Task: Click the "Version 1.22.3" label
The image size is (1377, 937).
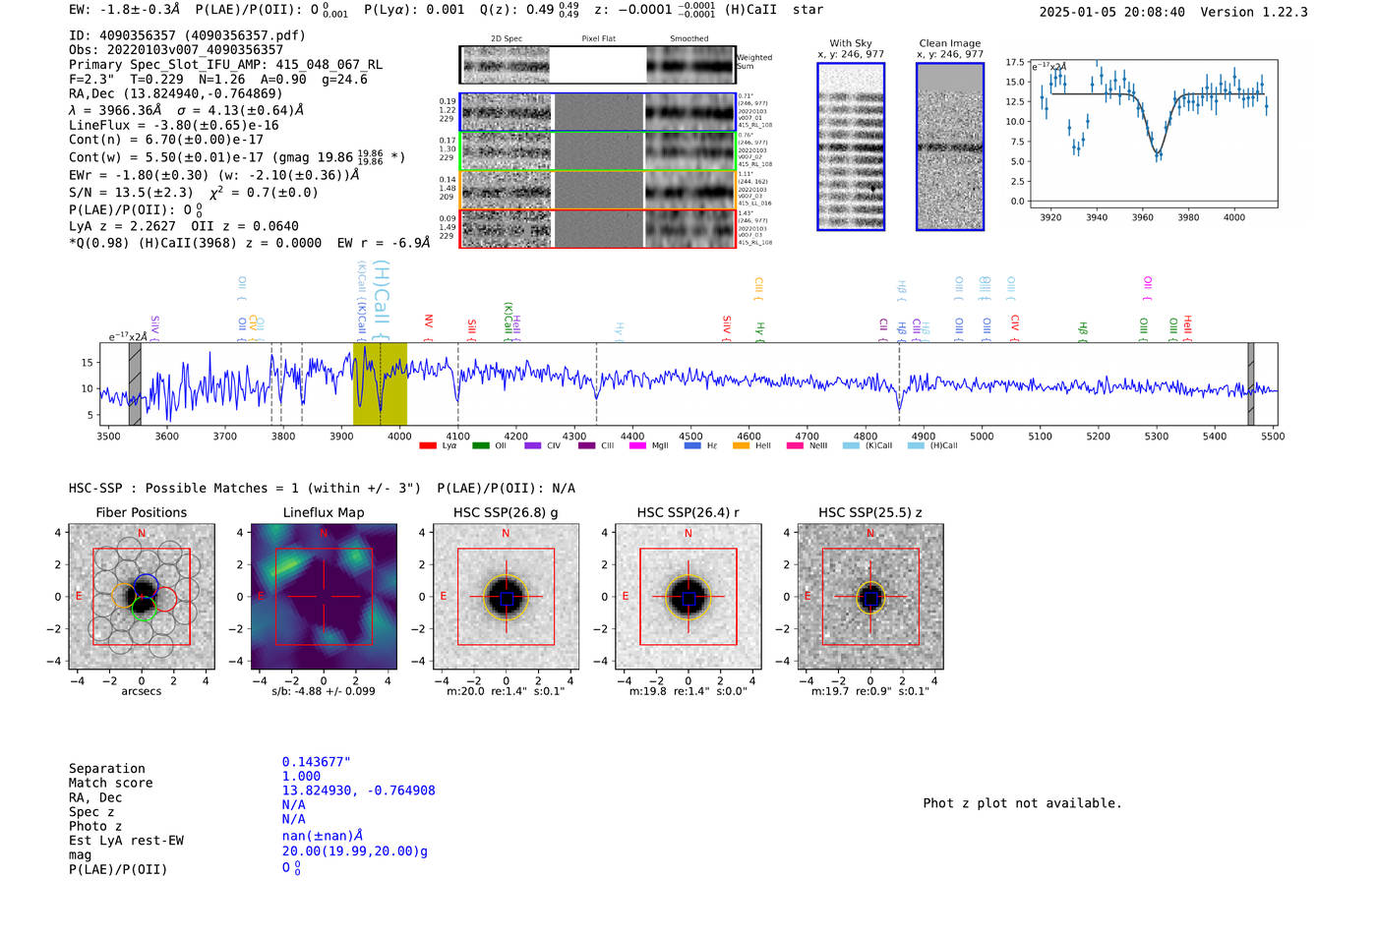Action: pos(1254,12)
